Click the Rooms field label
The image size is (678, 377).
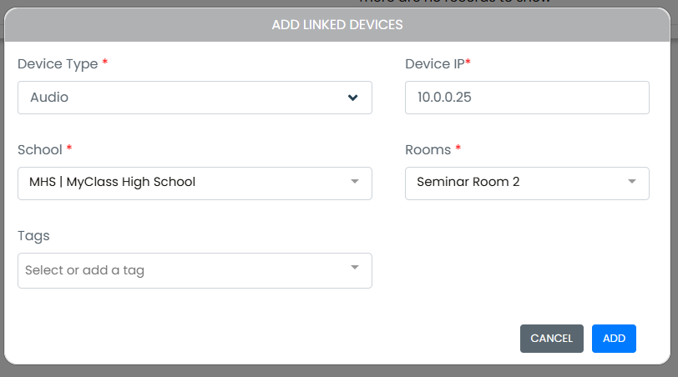428,150
